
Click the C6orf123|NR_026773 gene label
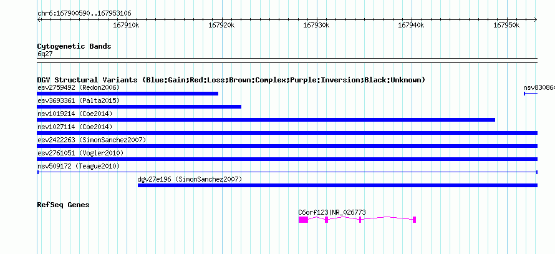tap(332, 213)
